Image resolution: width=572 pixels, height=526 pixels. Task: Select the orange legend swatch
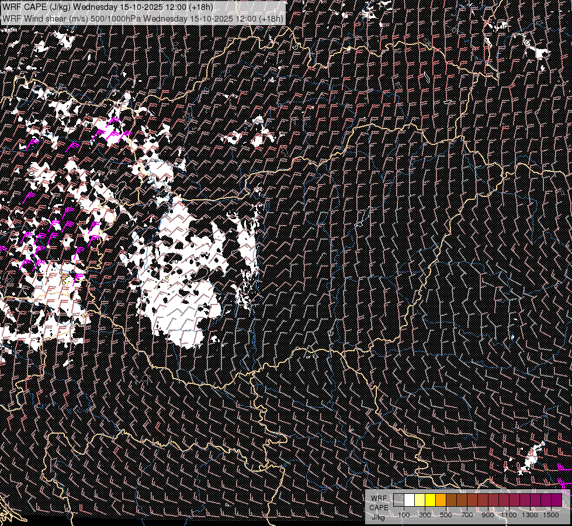pyautogui.click(x=441, y=500)
